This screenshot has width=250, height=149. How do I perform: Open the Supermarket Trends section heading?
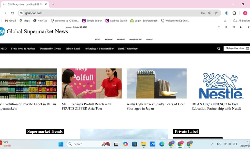pyautogui.click(x=45, y=131)
